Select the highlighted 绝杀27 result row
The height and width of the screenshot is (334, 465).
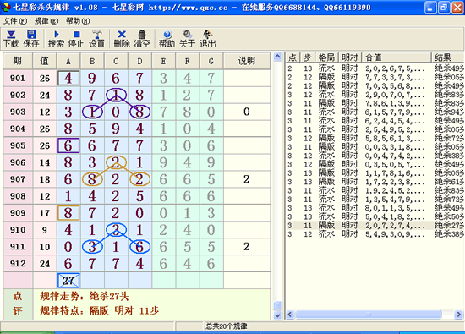point(375,226)
